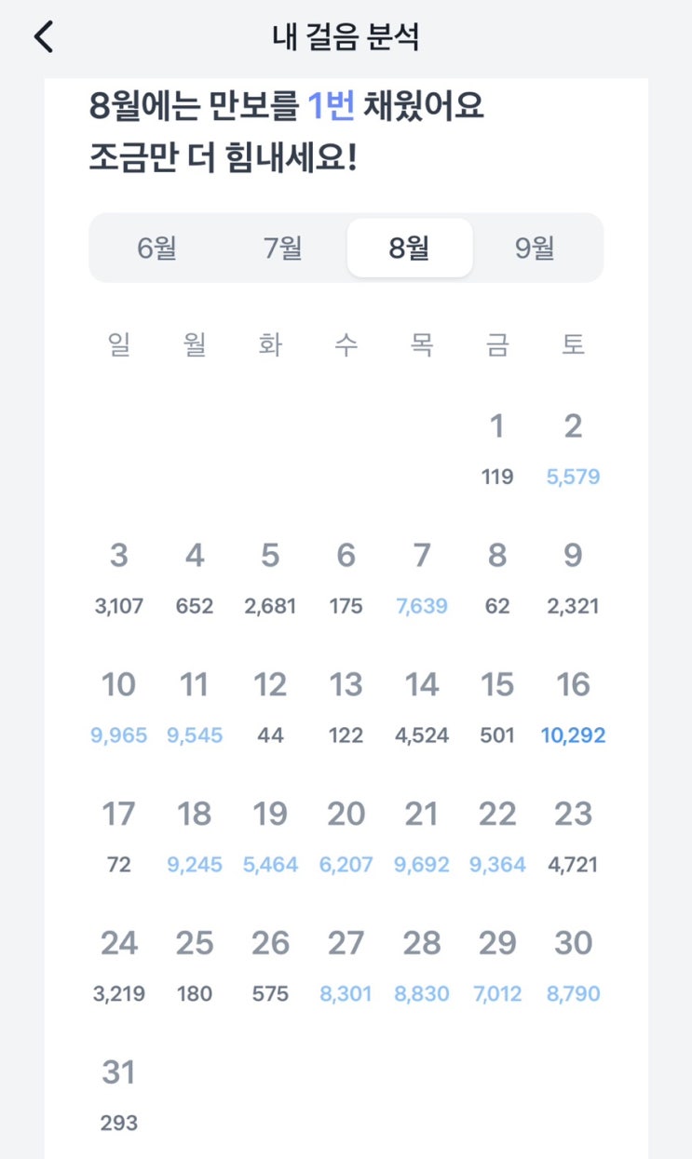Switch to the 6월 tab

pyautogui.click(x=156, y=248)
